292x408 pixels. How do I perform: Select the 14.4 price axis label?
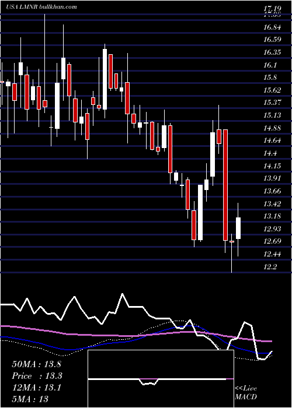point(270,153)
